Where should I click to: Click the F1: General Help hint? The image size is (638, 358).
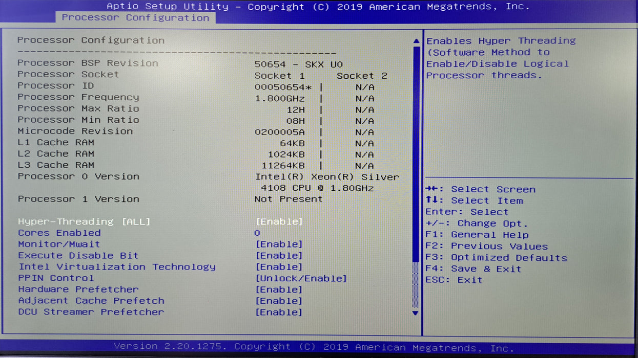477,235
